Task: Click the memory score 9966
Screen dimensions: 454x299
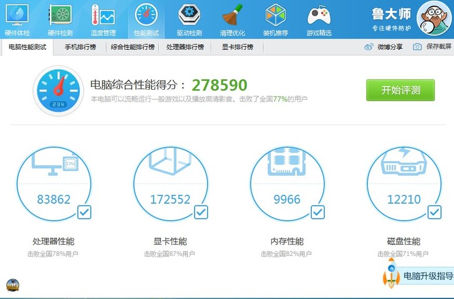Action: point(287,199)
